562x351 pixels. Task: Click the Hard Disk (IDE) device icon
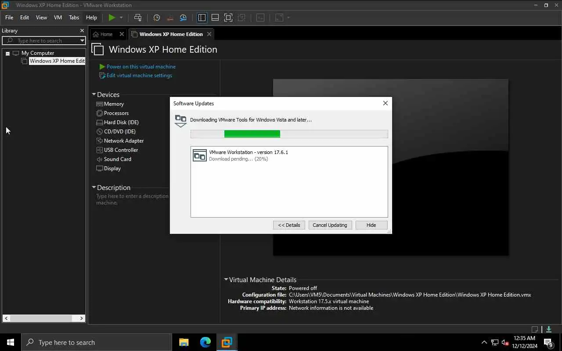click(x=100, y=122)
